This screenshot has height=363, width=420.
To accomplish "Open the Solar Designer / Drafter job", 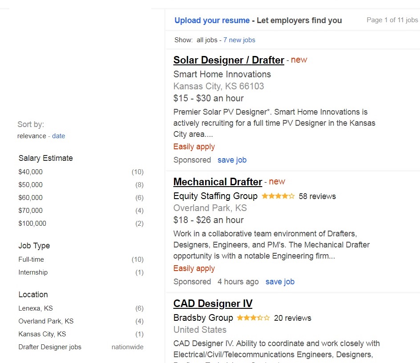I will click(228, 60).
